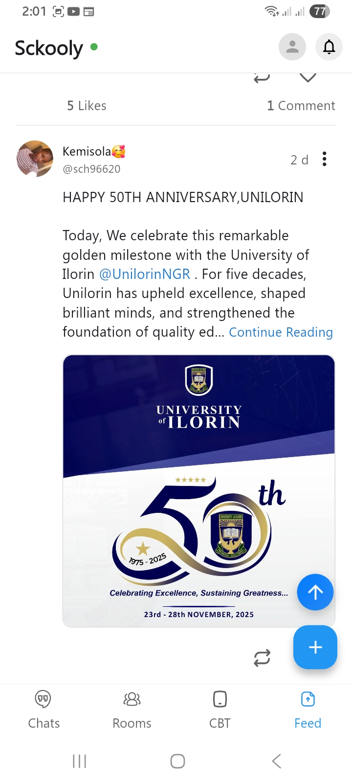Switch to the Chats tab
352x783 pixels.
(x=44, y=709)
